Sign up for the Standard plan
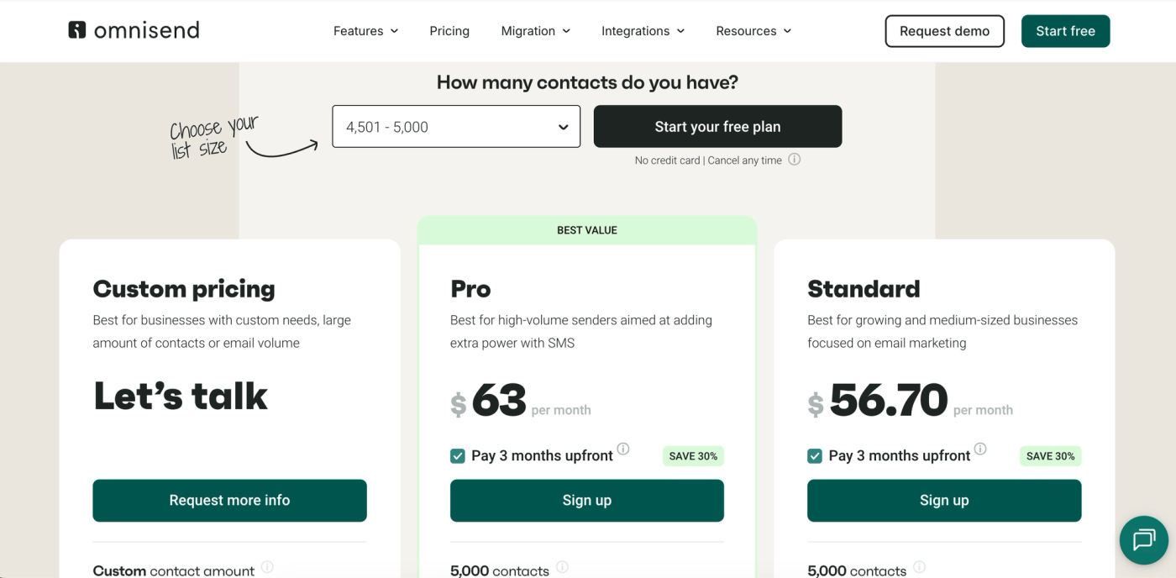 coord(944,500)
